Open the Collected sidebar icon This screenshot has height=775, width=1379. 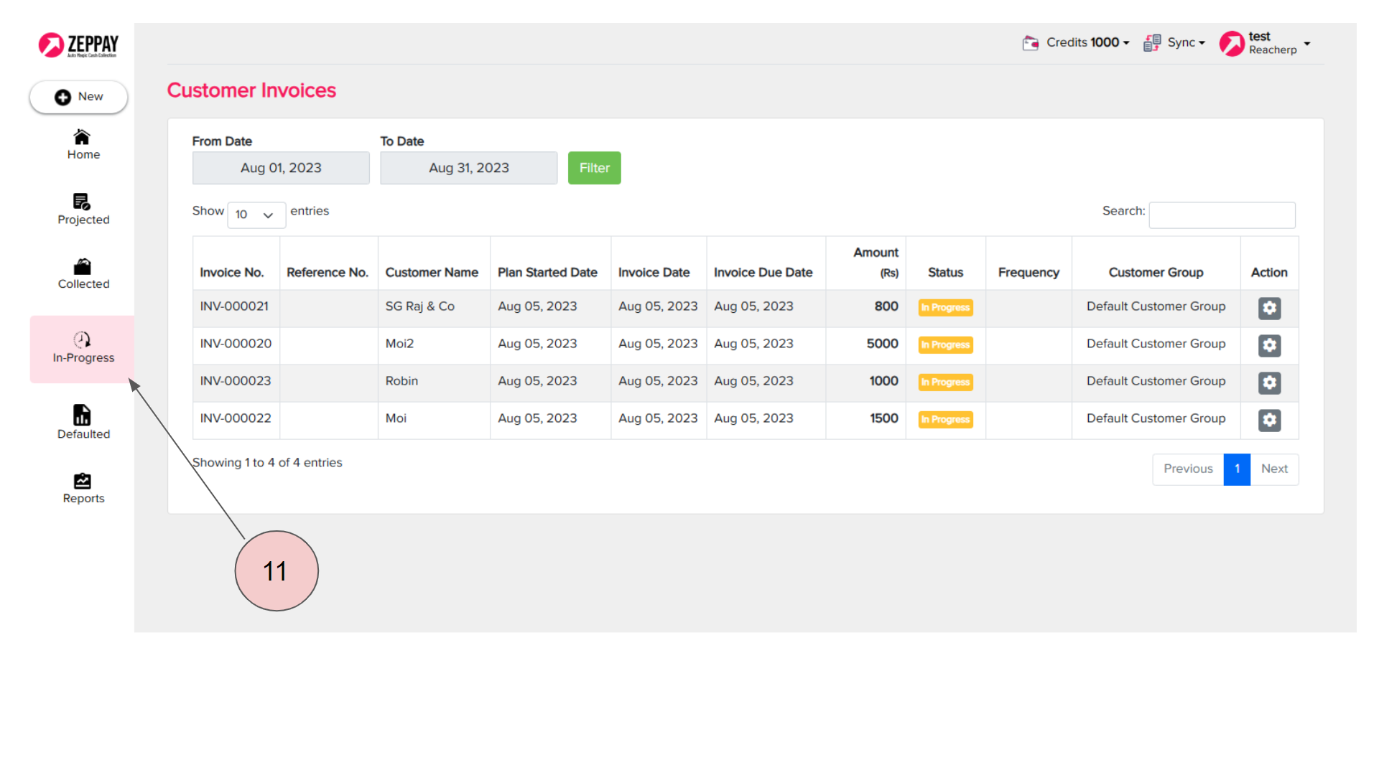83,267
